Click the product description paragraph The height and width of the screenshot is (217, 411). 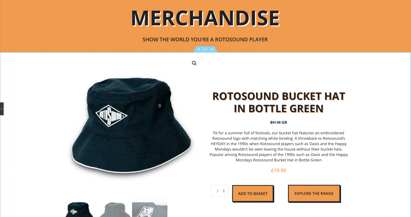click(279, 146)
